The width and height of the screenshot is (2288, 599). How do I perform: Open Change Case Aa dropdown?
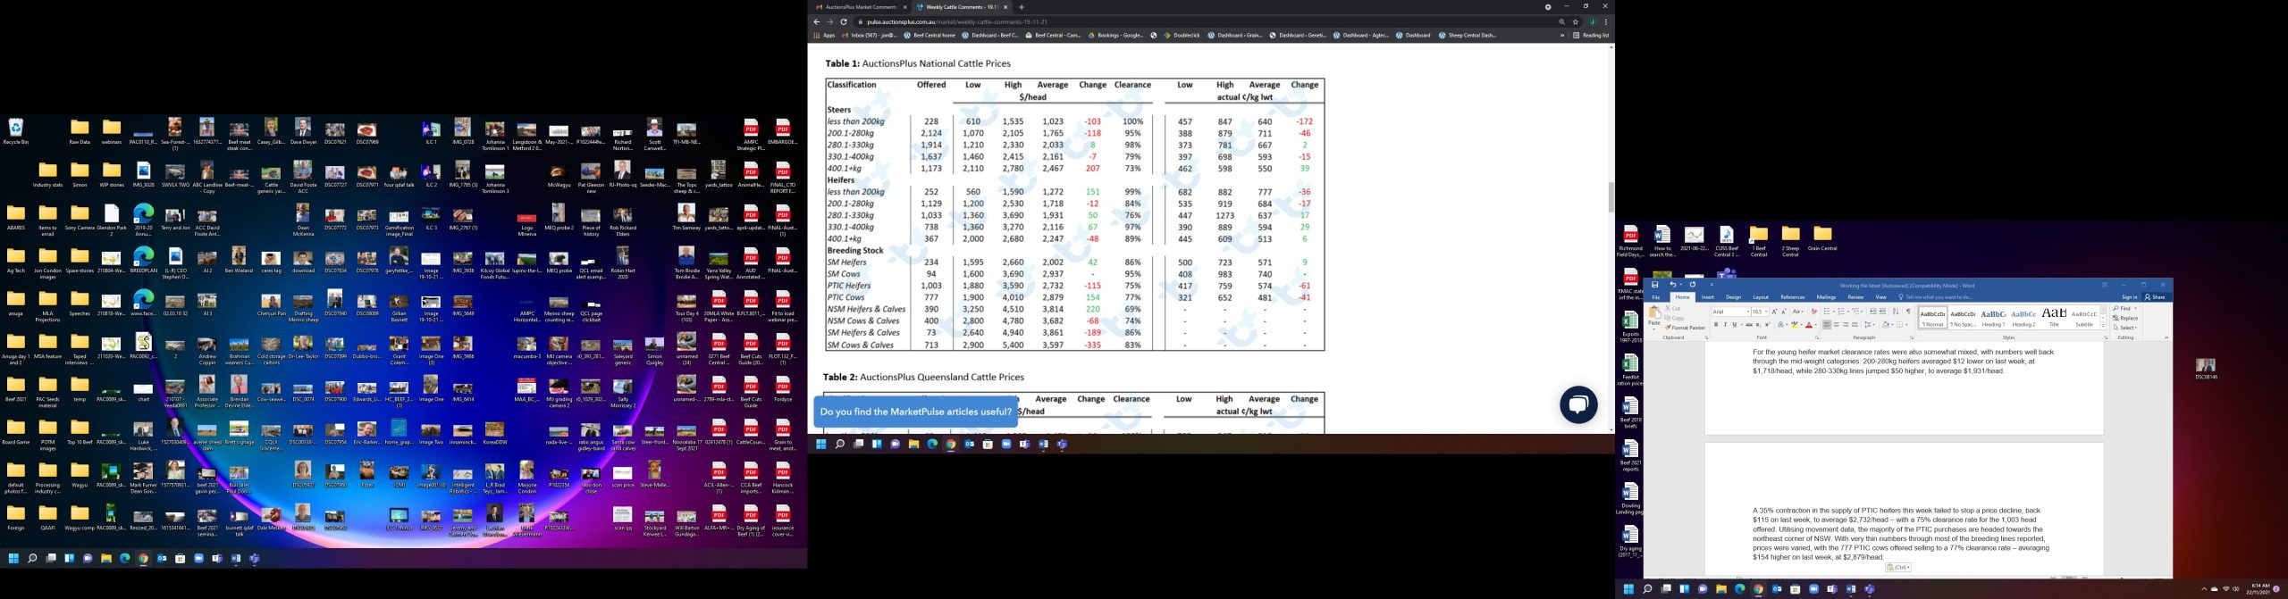[1798, 312]
